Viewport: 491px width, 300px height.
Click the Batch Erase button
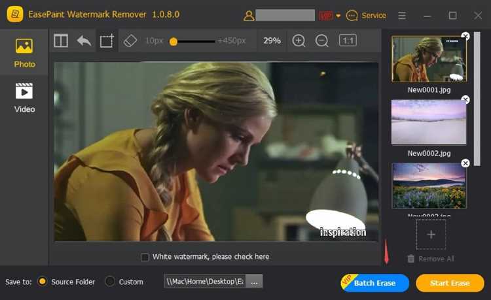click(376, 283)
